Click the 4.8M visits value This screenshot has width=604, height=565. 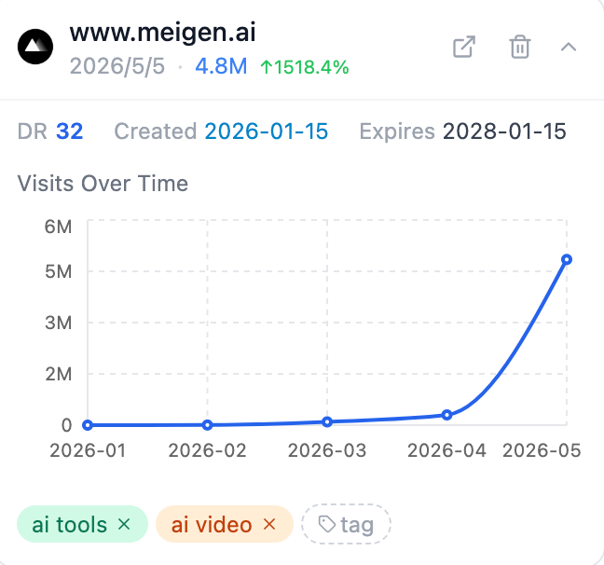point(221,66)
